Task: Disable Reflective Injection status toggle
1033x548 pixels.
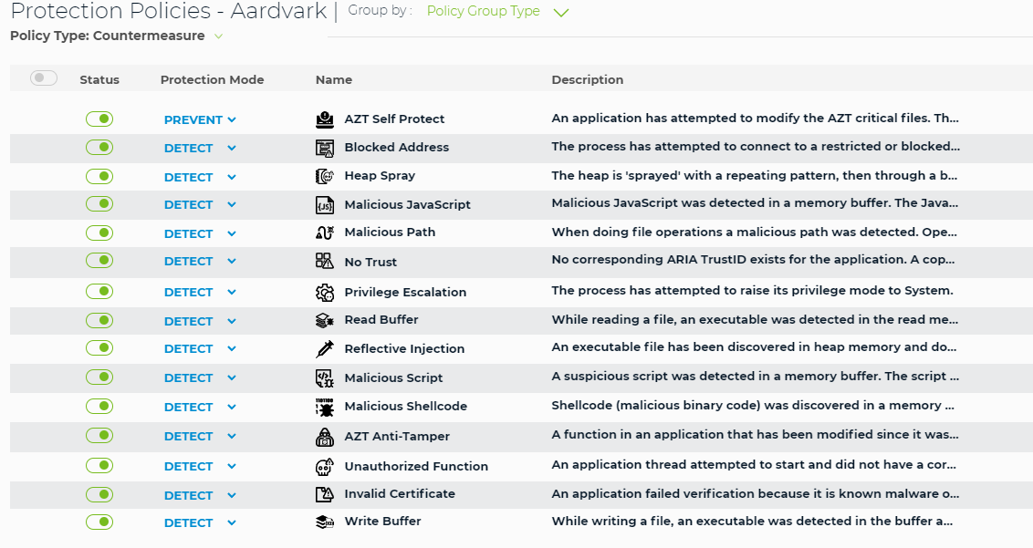Action: pyautogui.click(x=99, y=347)
